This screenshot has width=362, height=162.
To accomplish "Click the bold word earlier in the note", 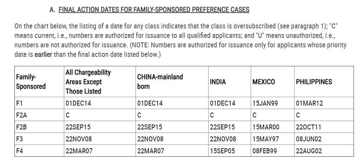I will pyautogui.click(x=43, y=55).
